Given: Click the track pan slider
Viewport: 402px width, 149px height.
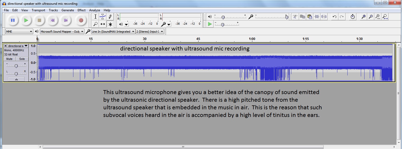Looking at the screenshot, I should [x=16, y=74].
